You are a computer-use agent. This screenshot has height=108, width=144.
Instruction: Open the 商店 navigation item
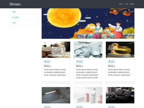point(121,4)
